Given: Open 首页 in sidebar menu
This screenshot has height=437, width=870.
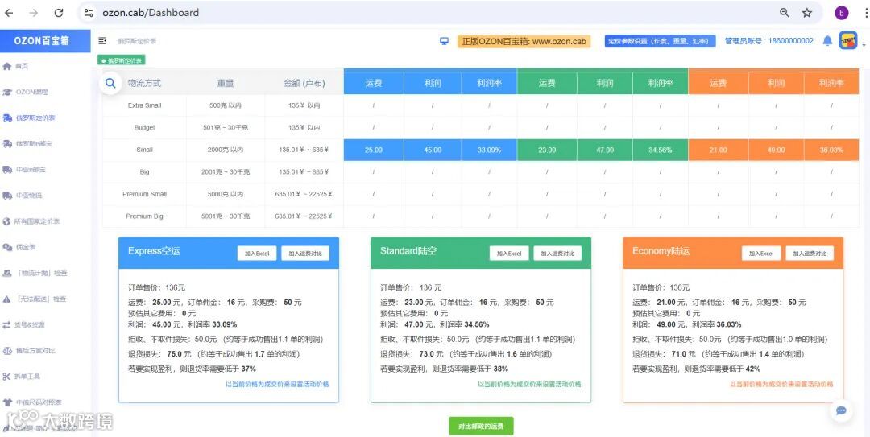Looking at the screenshot, I should tap(22, 66).
